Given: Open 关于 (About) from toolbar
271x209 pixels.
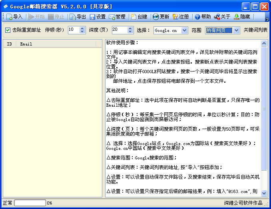Looking at the screenshot, I should click(222, 17).
